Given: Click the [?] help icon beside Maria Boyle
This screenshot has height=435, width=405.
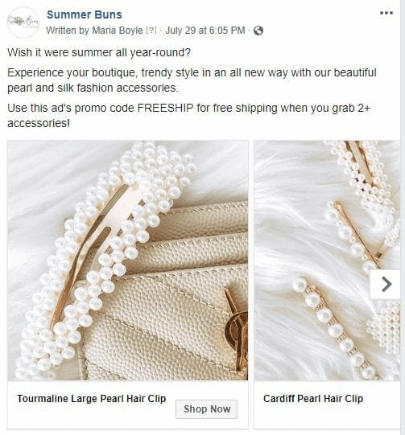Looking at the screenshot, I should 151,31.
